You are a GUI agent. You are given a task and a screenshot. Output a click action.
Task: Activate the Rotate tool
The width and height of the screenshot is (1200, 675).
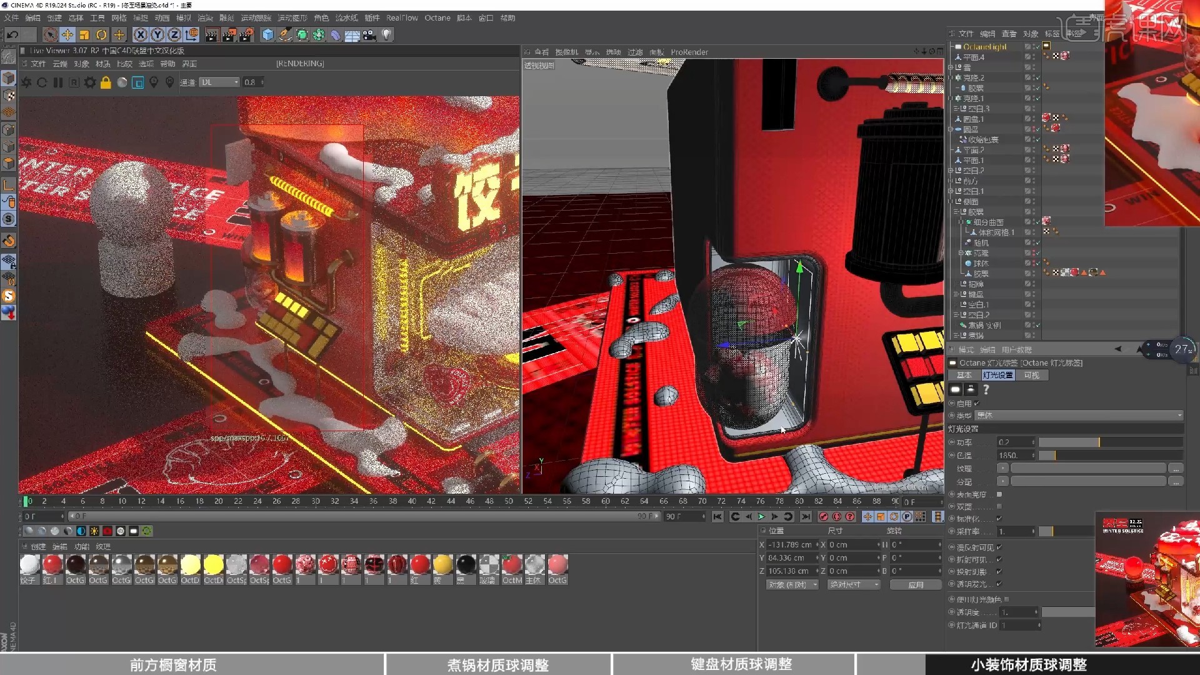tap(101, 35)
